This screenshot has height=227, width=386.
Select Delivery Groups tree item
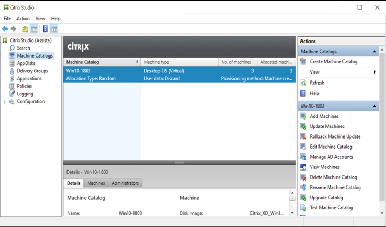(32, 71)
